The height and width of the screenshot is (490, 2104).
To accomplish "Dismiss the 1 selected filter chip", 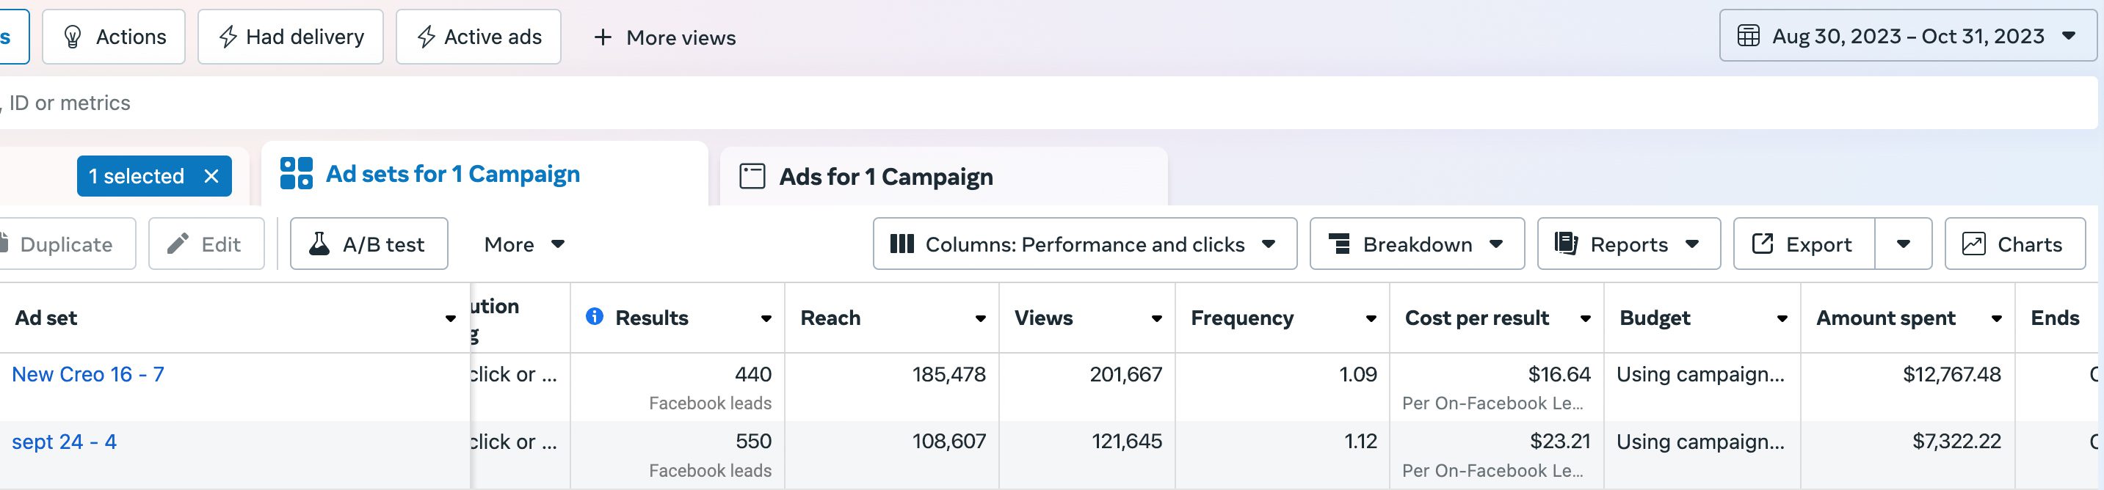I will tap(211, 176).
